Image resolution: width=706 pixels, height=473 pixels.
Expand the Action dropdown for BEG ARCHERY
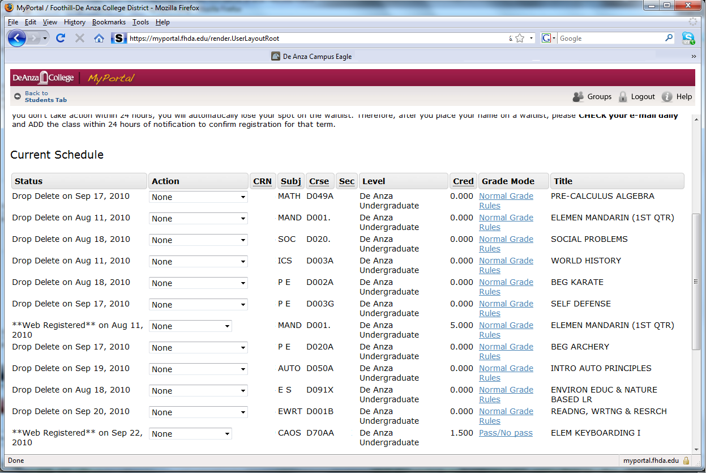pyautogui.click(x=198, y=348)
